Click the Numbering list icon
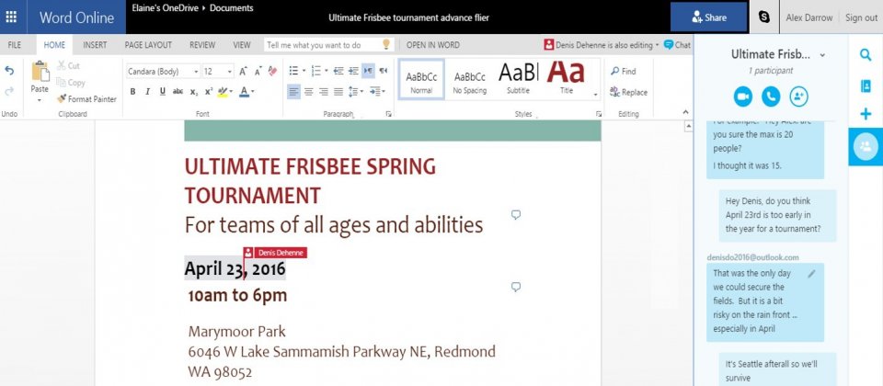Viewport: 883px width, 386px height. coord(315,71)
